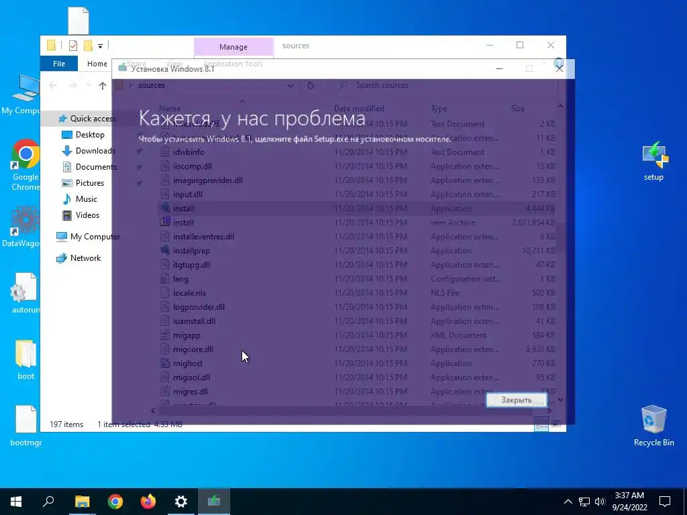687x515 pixels.
Task: Maximize the sources Explorer window
Action: 520,45
